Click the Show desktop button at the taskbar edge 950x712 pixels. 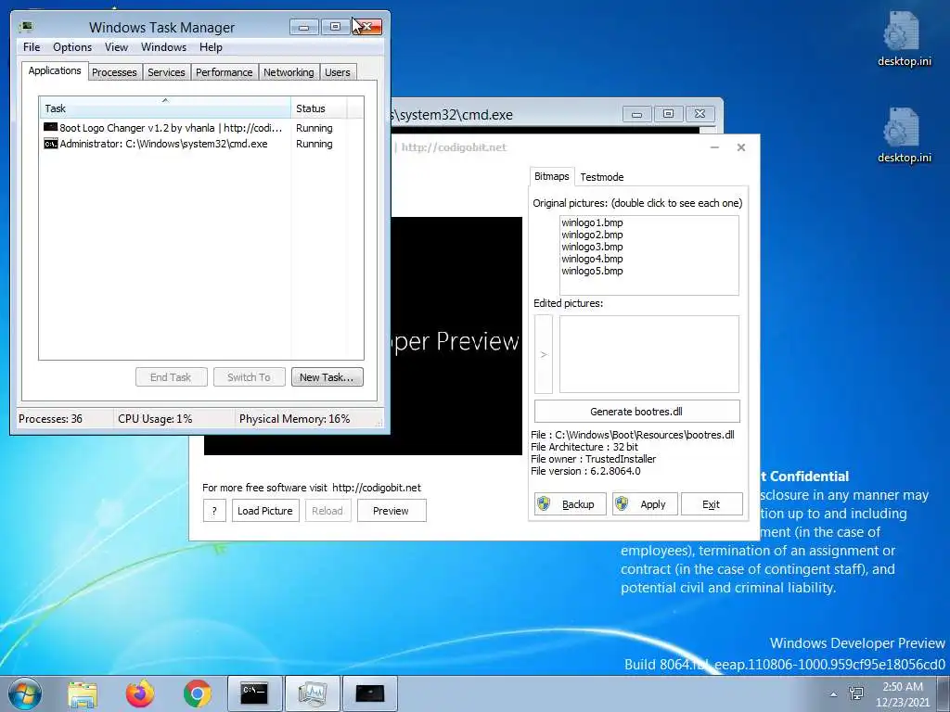[x=944, y=693]
